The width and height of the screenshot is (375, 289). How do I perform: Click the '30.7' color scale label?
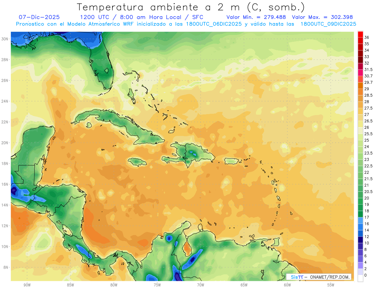[x=368, y=76]
